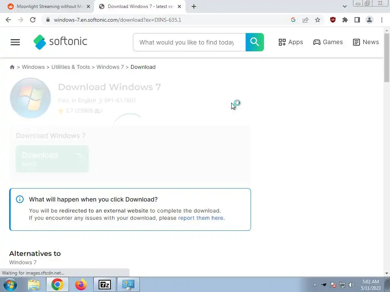Click the info icon in the notice box
390x292 pixels.
click(x=20, y=199)
